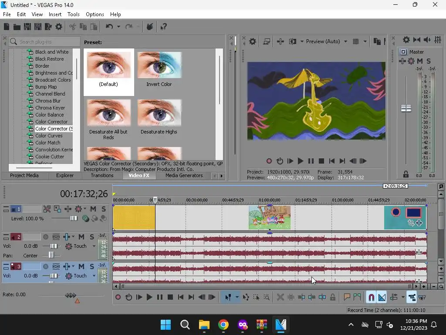Viewport: 446px width, 335px height.
Task: Adjust the Master volume fader
Action: 406,108
